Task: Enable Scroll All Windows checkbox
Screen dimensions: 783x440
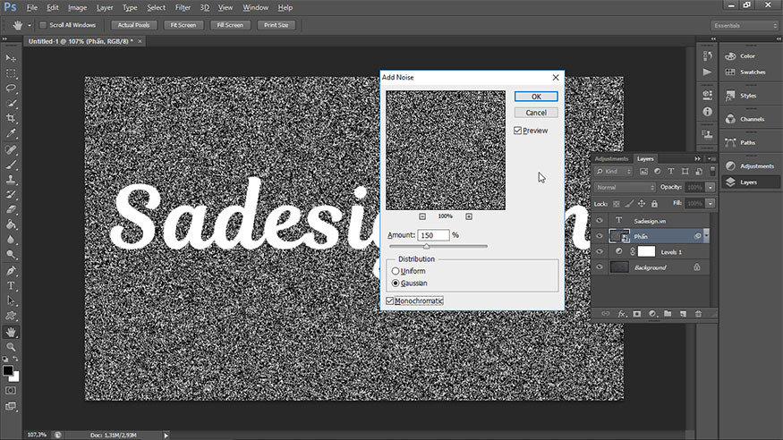Action: click(x=43, y=25)
